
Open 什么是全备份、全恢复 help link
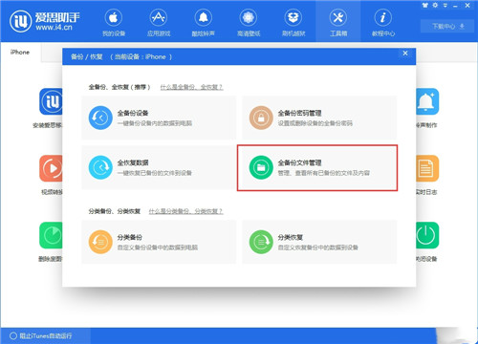pyautogui.click(x=191, y=87)
